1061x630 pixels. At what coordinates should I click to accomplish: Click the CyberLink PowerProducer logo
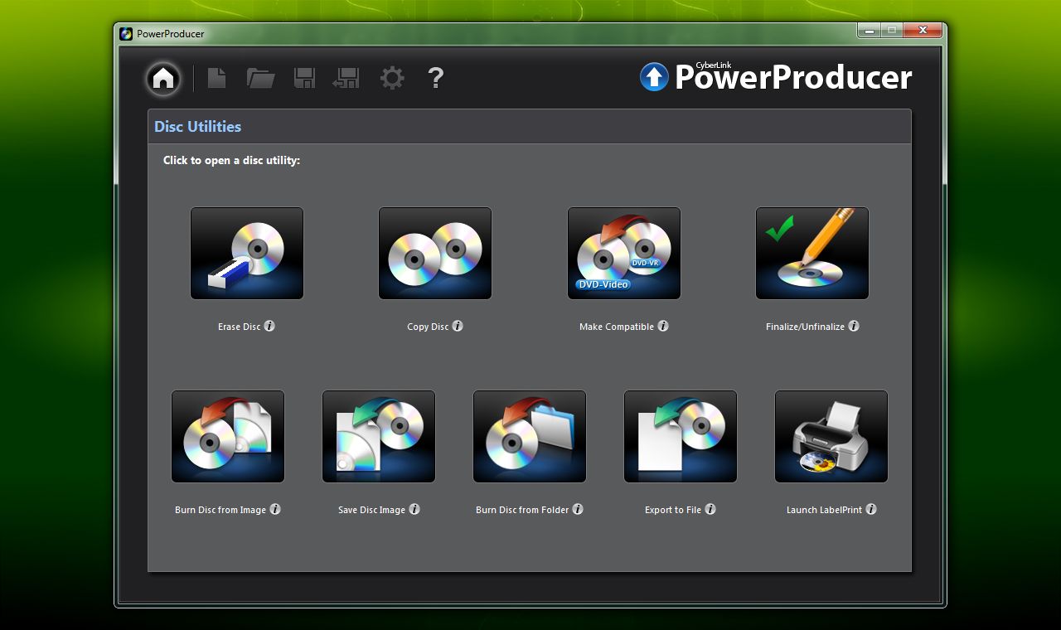[776, 76]
